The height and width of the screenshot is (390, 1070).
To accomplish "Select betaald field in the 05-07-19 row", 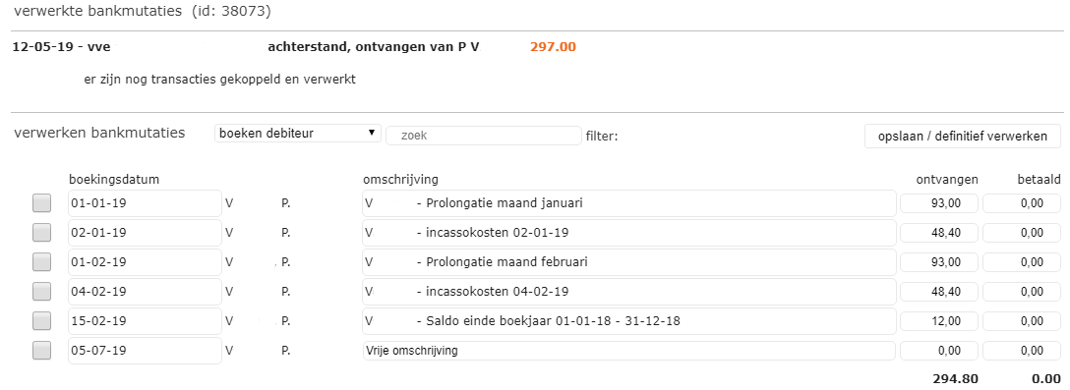I will coord(1022,351).
